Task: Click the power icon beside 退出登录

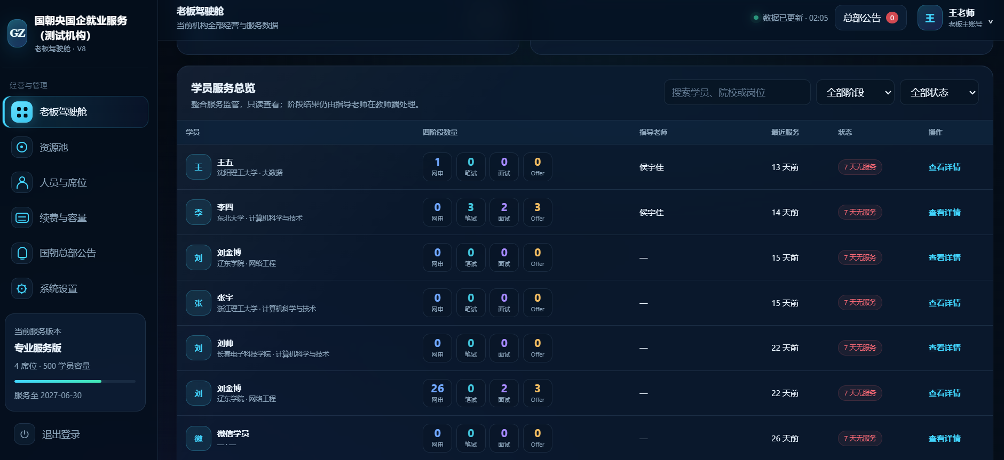Action: click(25, 434)
